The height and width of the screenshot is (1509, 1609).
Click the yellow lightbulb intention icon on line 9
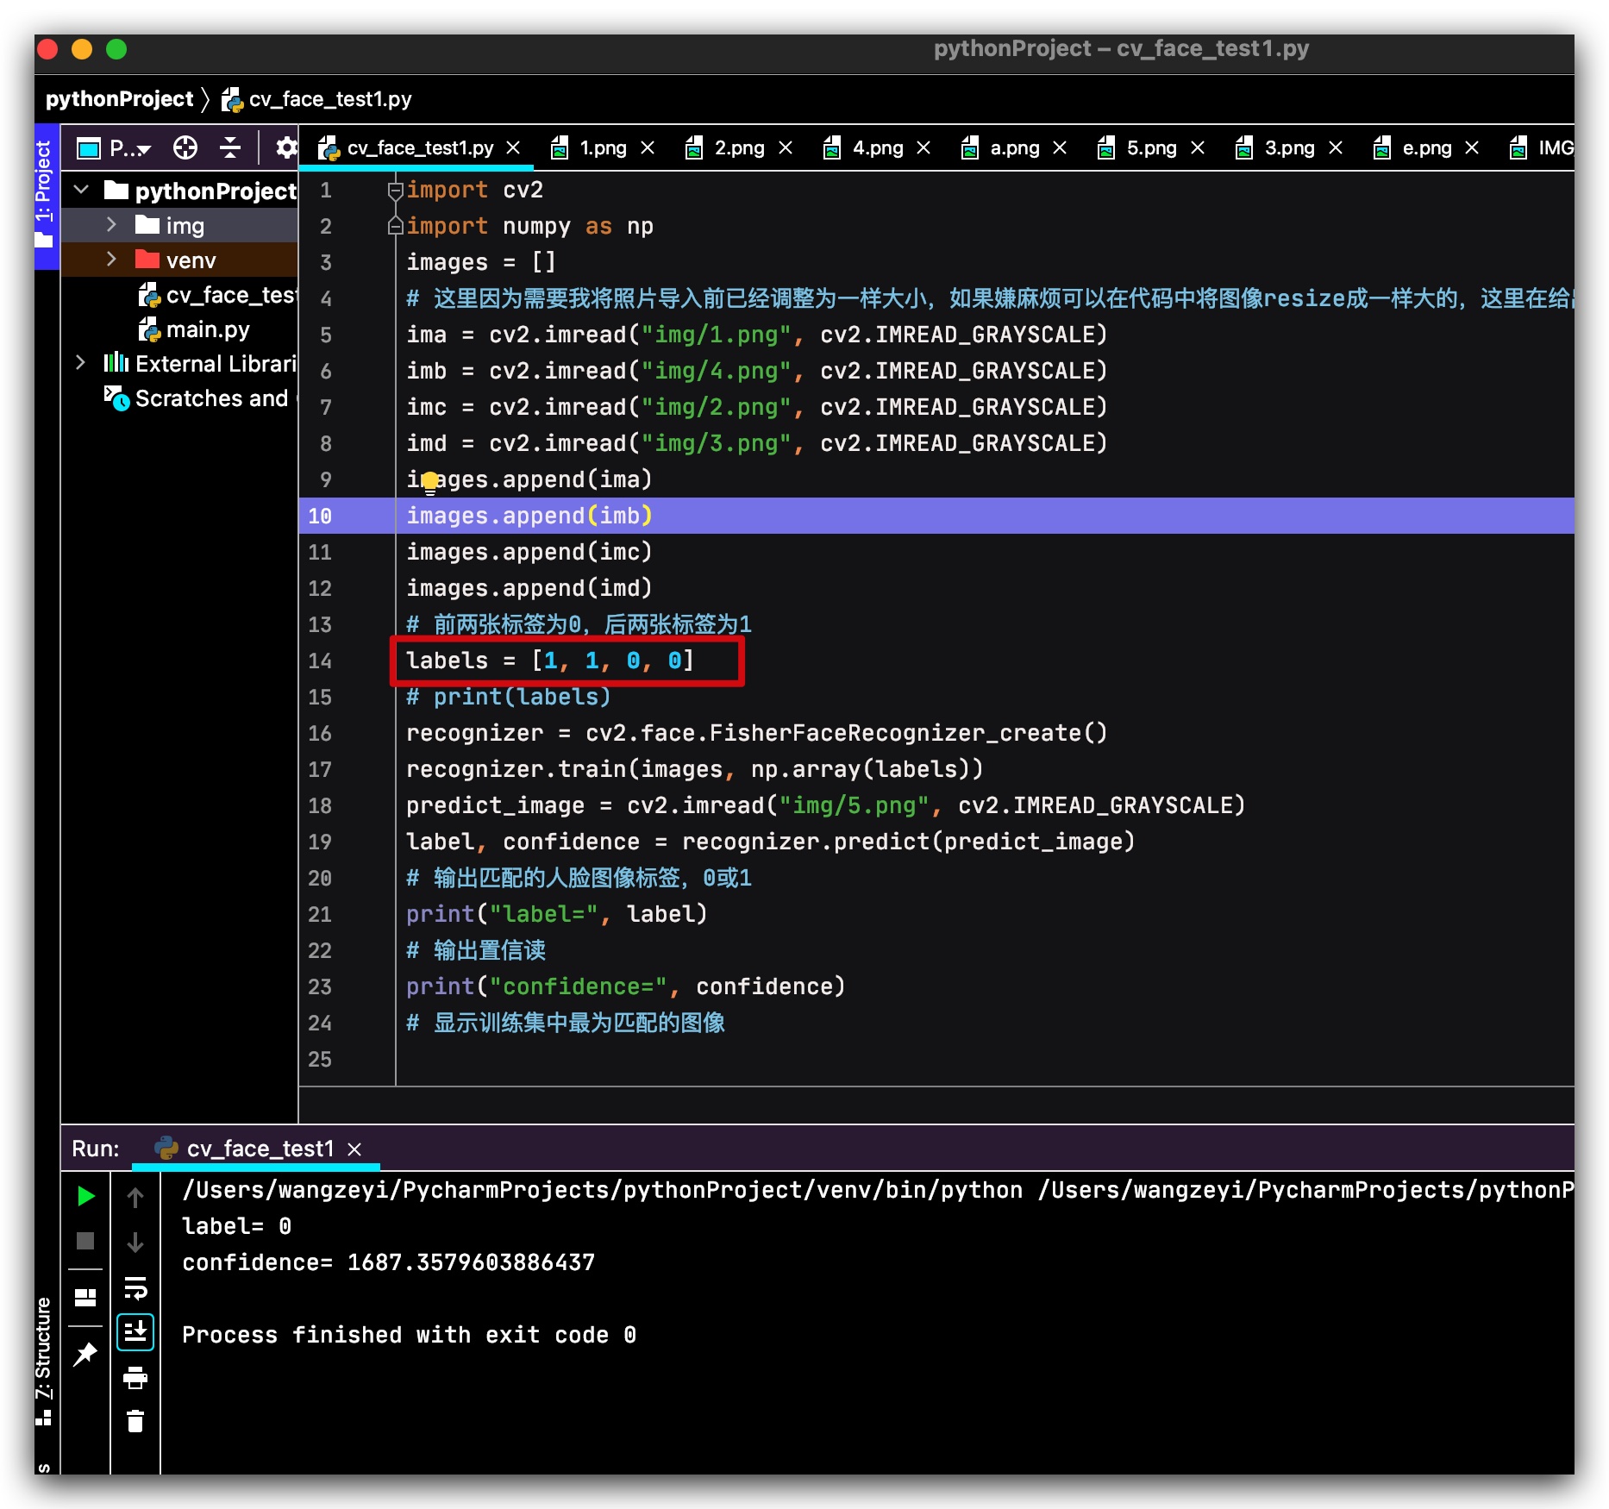coord(430,483)
